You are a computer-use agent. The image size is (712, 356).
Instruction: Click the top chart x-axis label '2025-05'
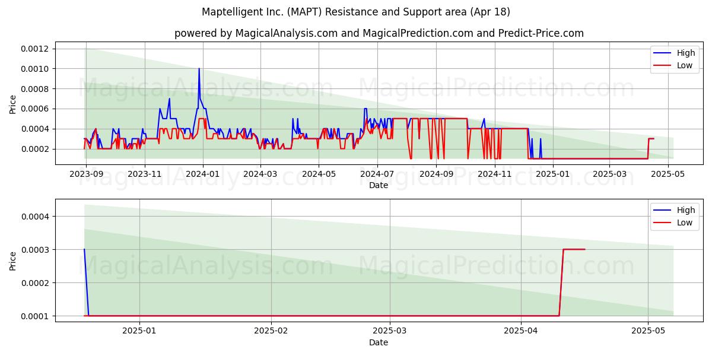(667, 174)
